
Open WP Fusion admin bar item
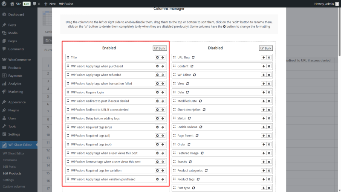66,4
